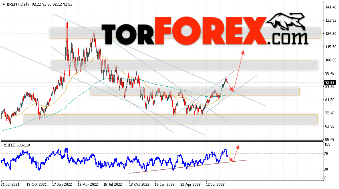Image resolution: width=339 pixels, height=189 pixels.
Task: Select the BRENT,Daily chart title
Action: (x=18, y=4)
